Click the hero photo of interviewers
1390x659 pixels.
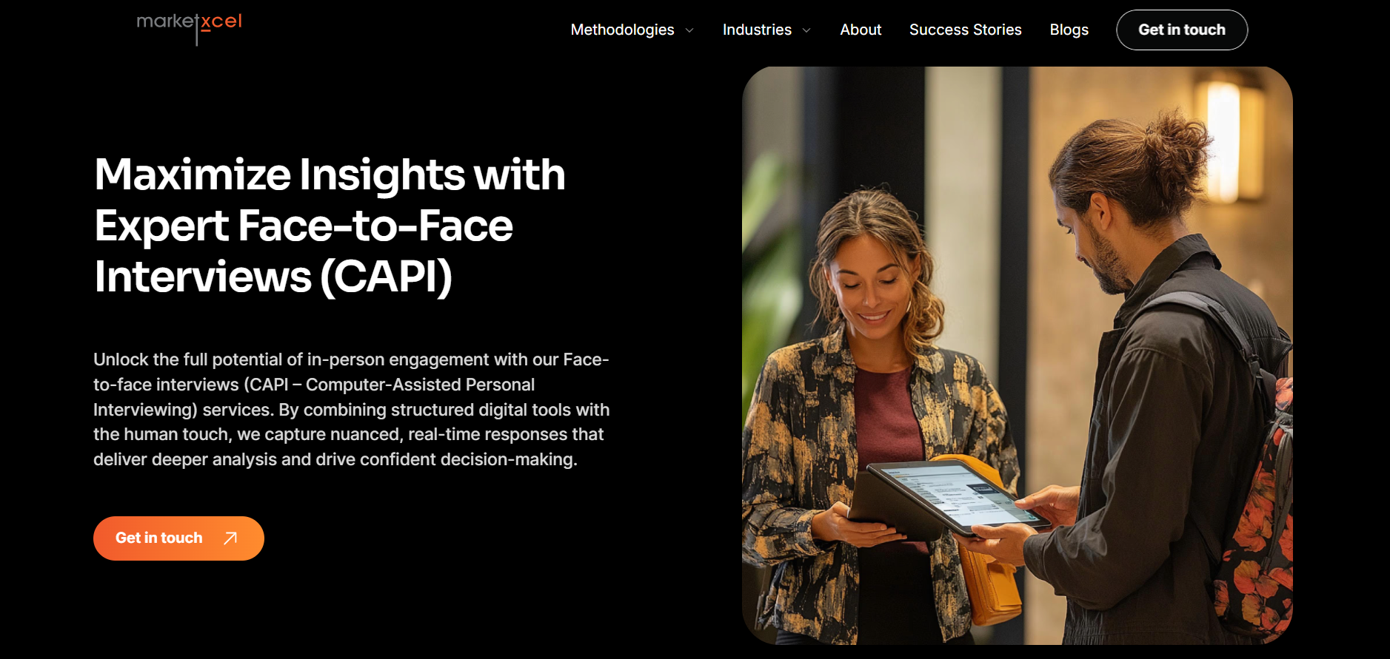(1018, 355)
